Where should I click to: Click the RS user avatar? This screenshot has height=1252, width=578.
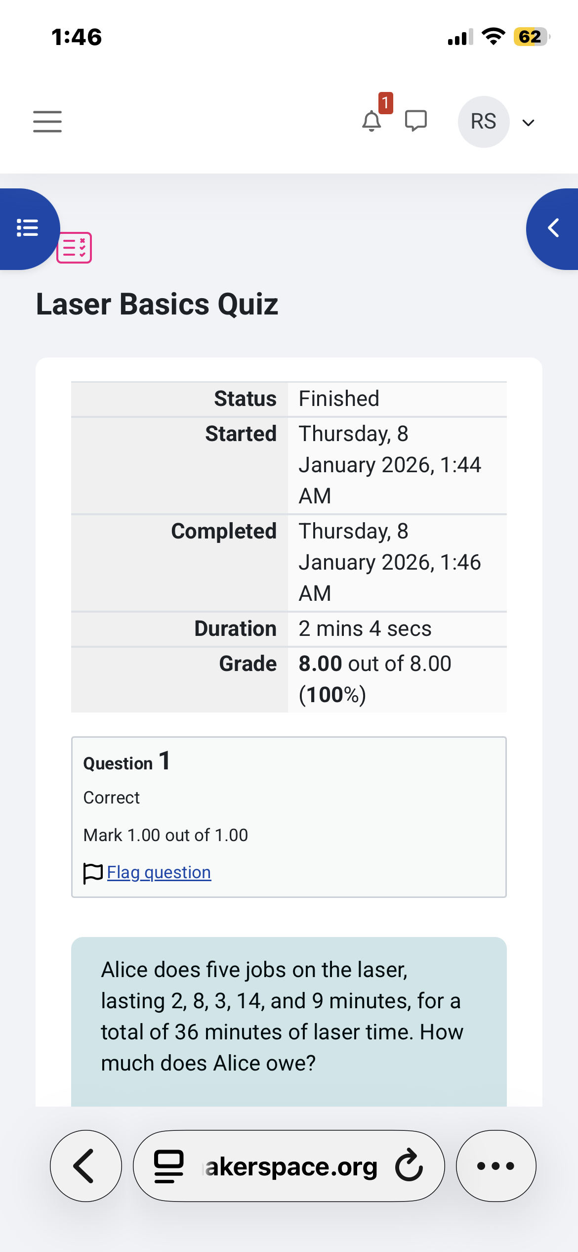click(484, 122)
